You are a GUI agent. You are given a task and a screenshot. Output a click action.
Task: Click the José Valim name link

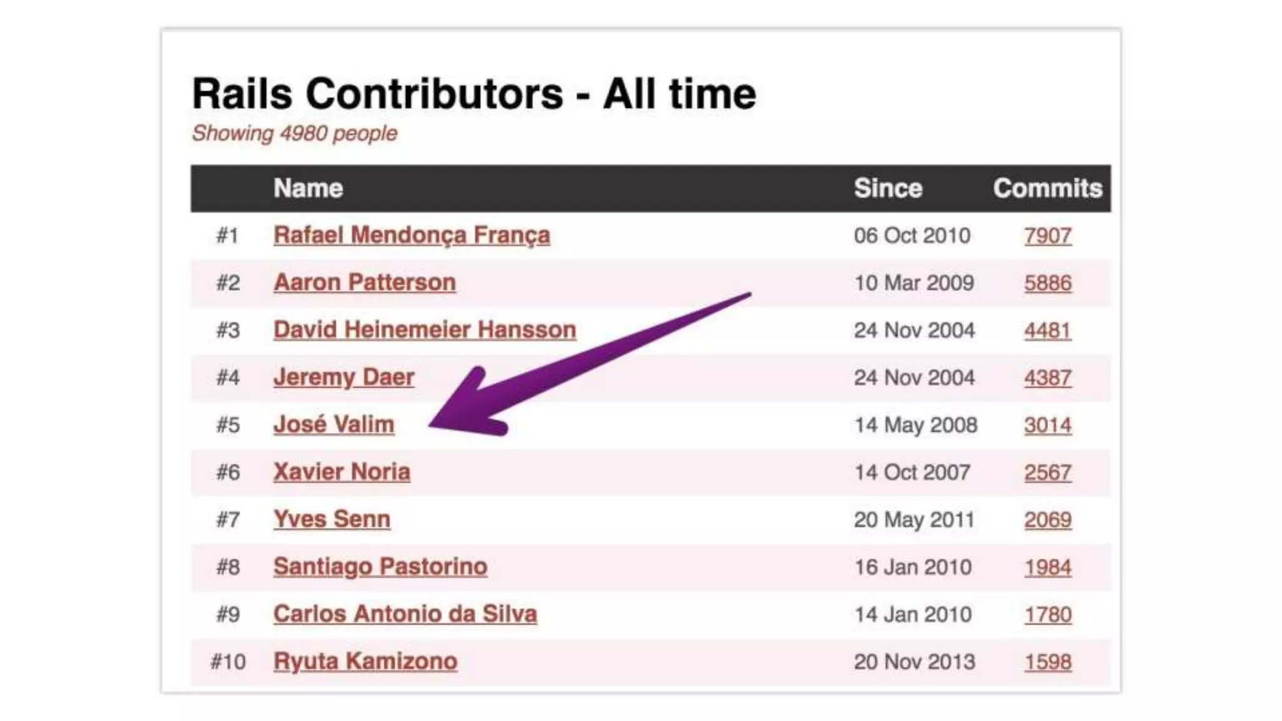tap(334, 425)
